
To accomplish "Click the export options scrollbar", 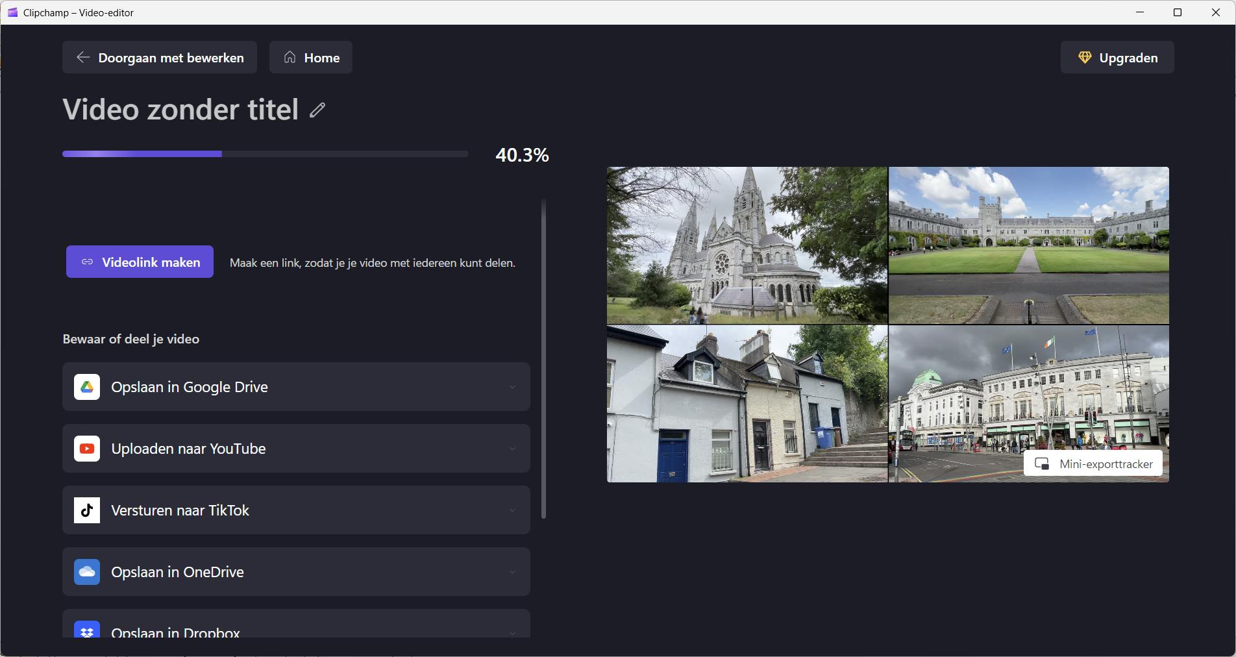I will [543, 359].
